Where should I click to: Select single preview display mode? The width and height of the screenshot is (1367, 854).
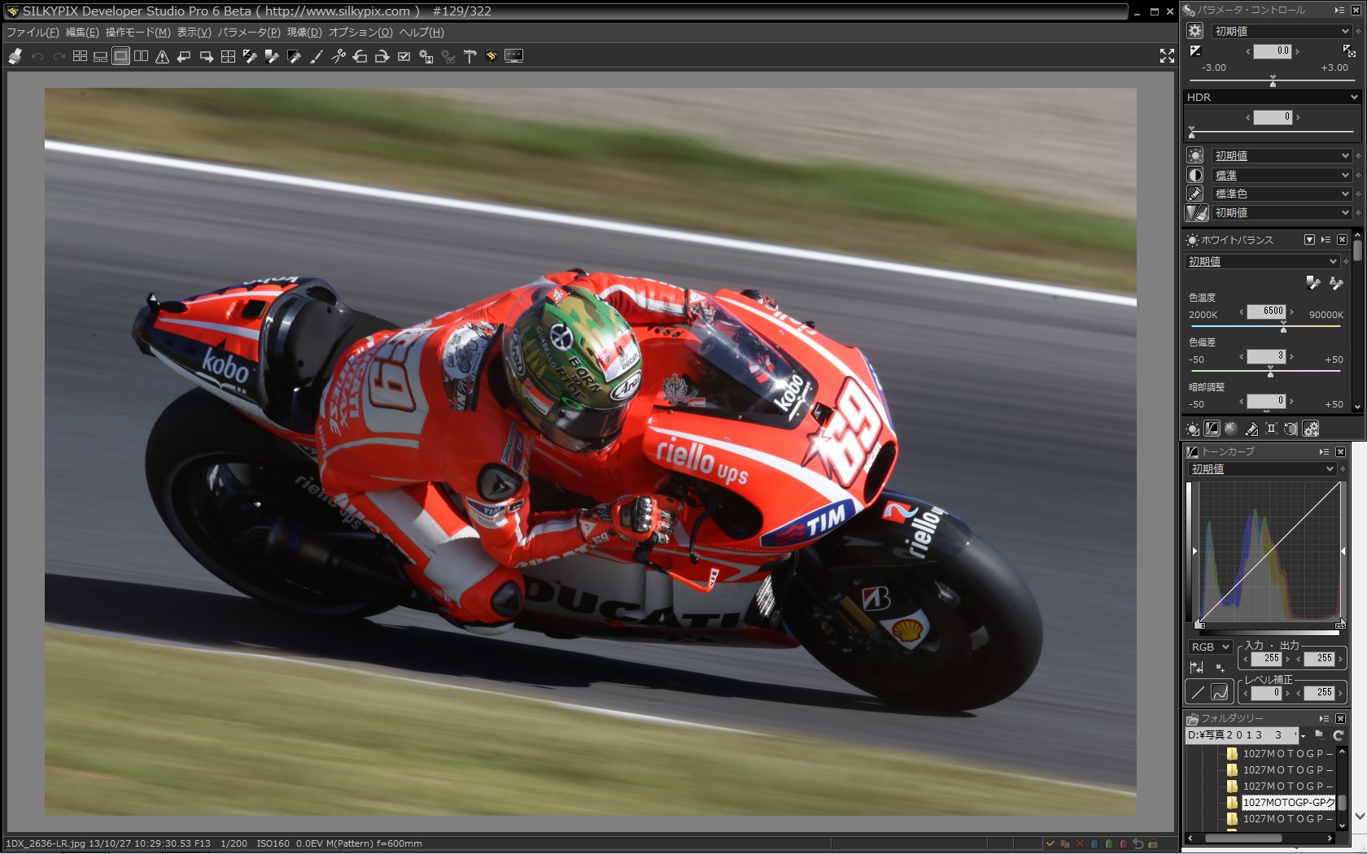120,56
